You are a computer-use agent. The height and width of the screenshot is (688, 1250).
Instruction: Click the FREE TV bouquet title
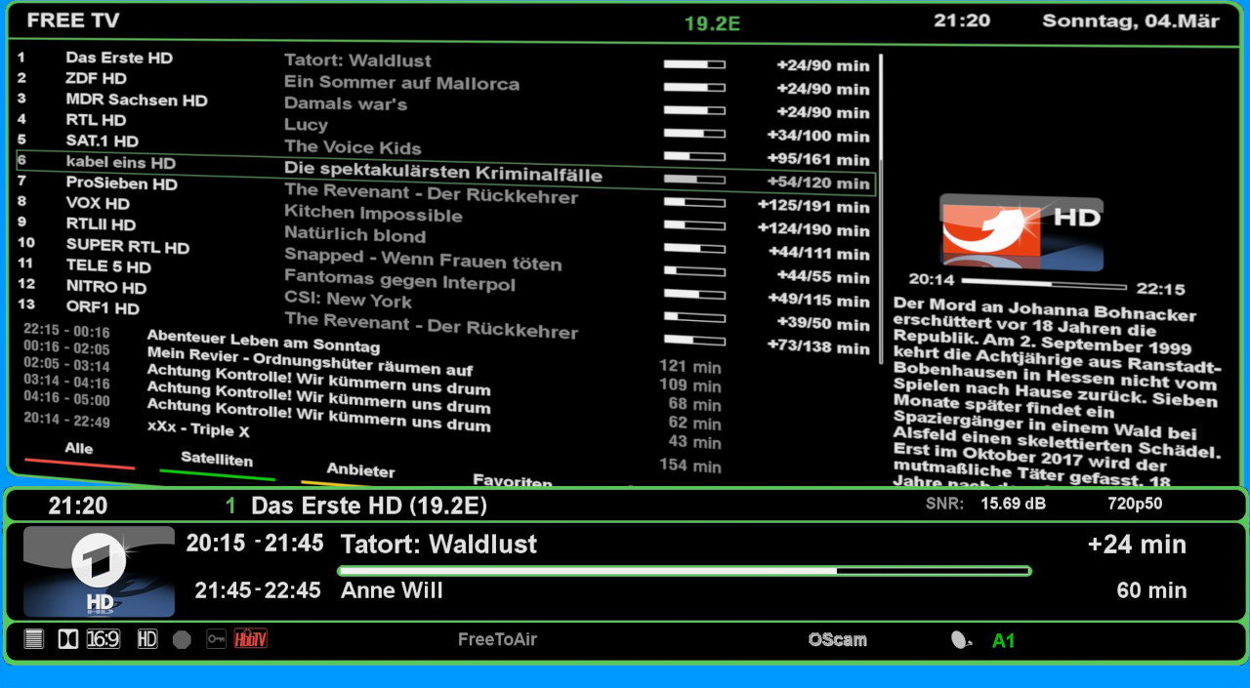click(73, 20)
